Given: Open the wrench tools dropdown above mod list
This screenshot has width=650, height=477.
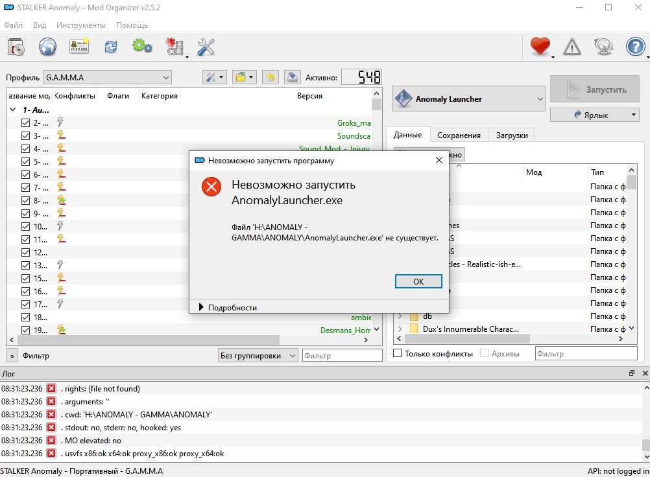Looking at the screenshot, I should coord(214,77).
